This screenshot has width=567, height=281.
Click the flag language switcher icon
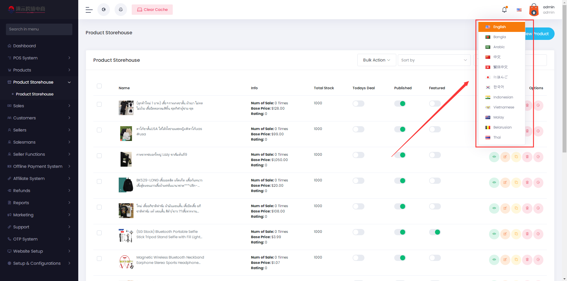[x=519, y=10]
